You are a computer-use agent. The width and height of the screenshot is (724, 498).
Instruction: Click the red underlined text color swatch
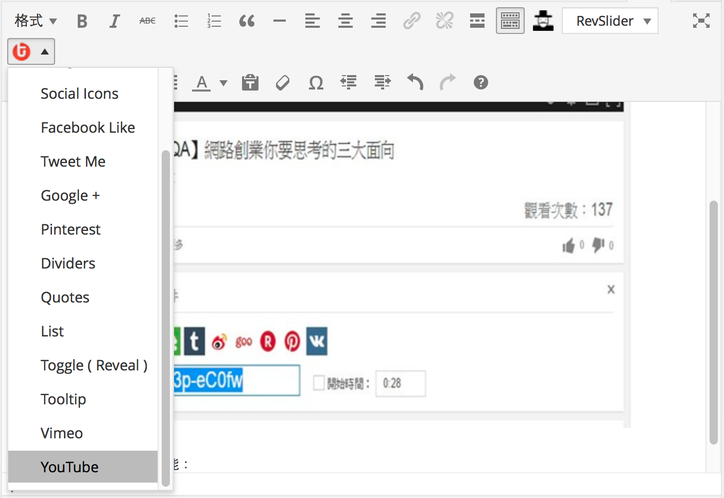pyautogui.click(x=201, y=82)
